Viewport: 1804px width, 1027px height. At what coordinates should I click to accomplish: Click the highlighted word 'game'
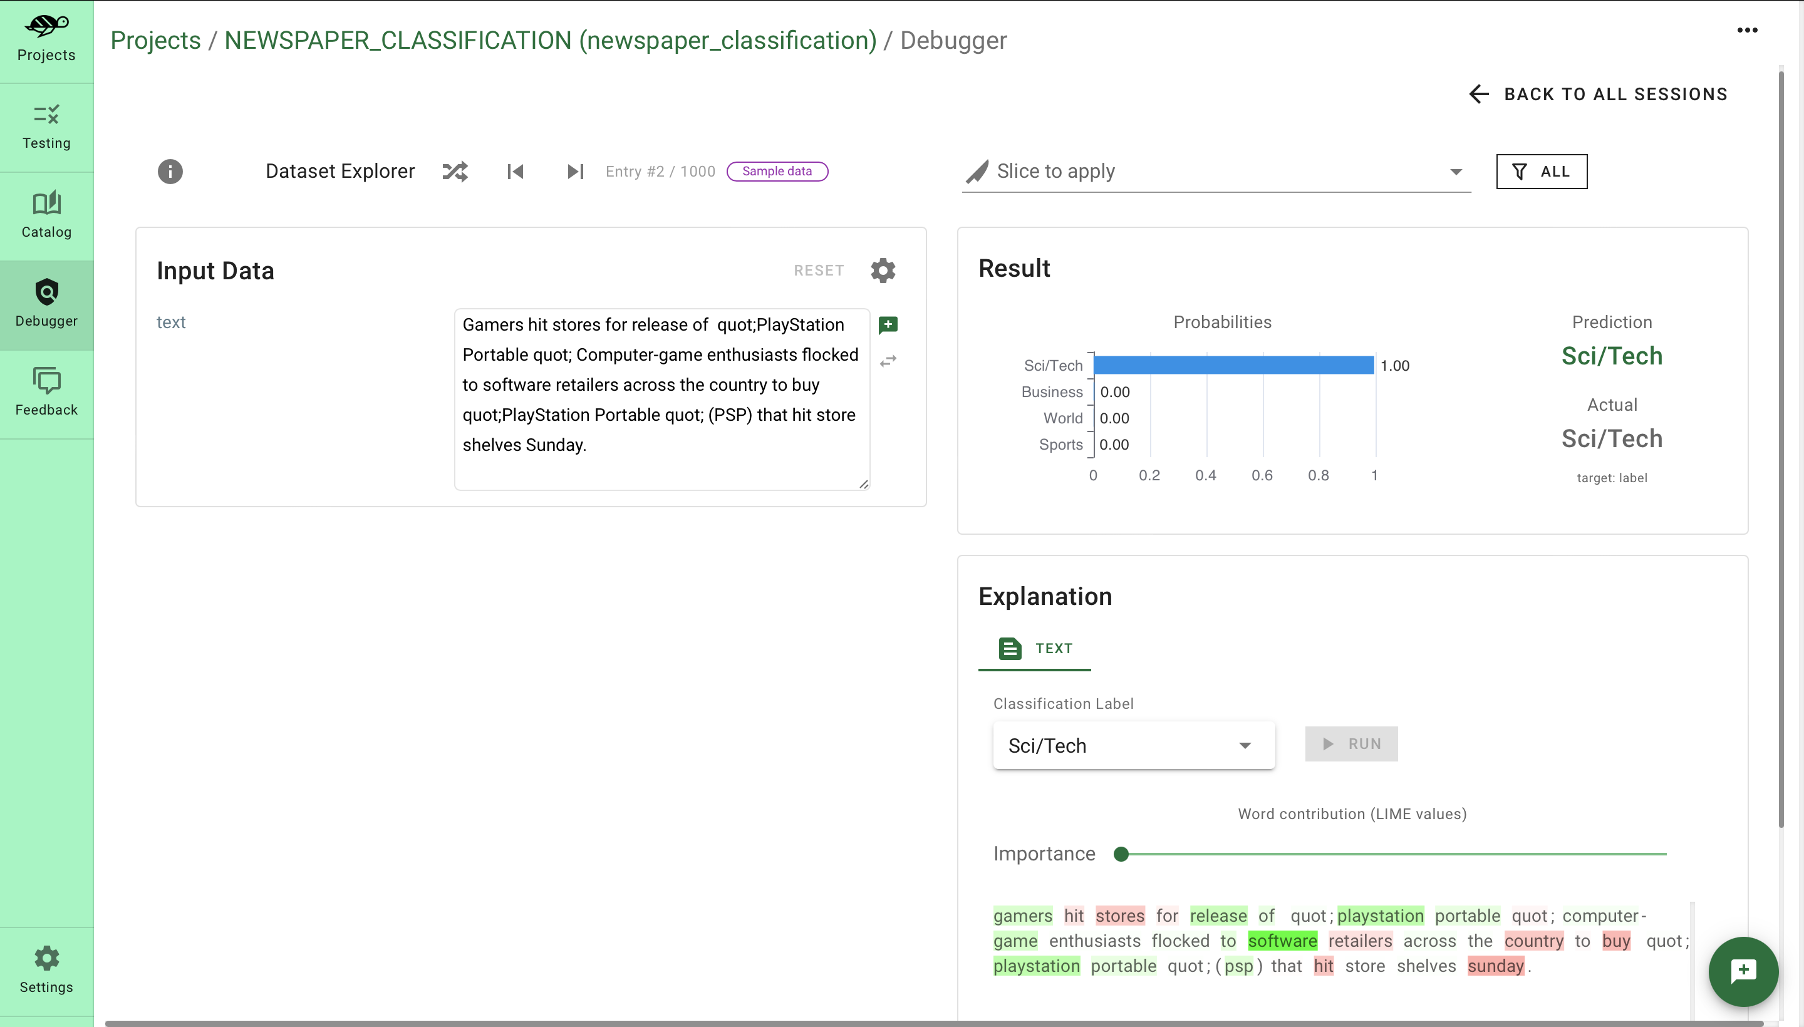tap(1015, 941)
